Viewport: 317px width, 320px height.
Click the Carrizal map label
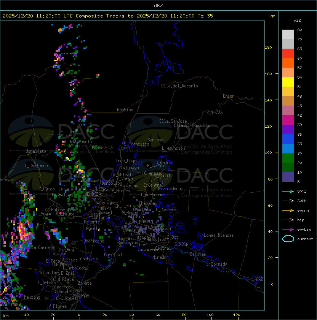tap(113, 255)
